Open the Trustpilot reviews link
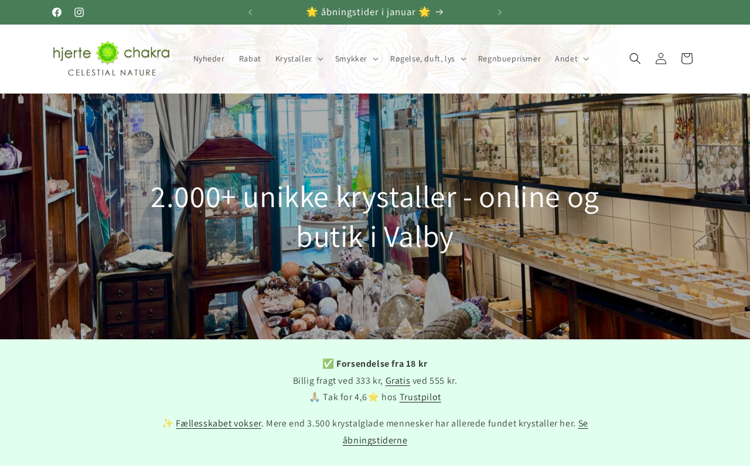 point(420,397)
